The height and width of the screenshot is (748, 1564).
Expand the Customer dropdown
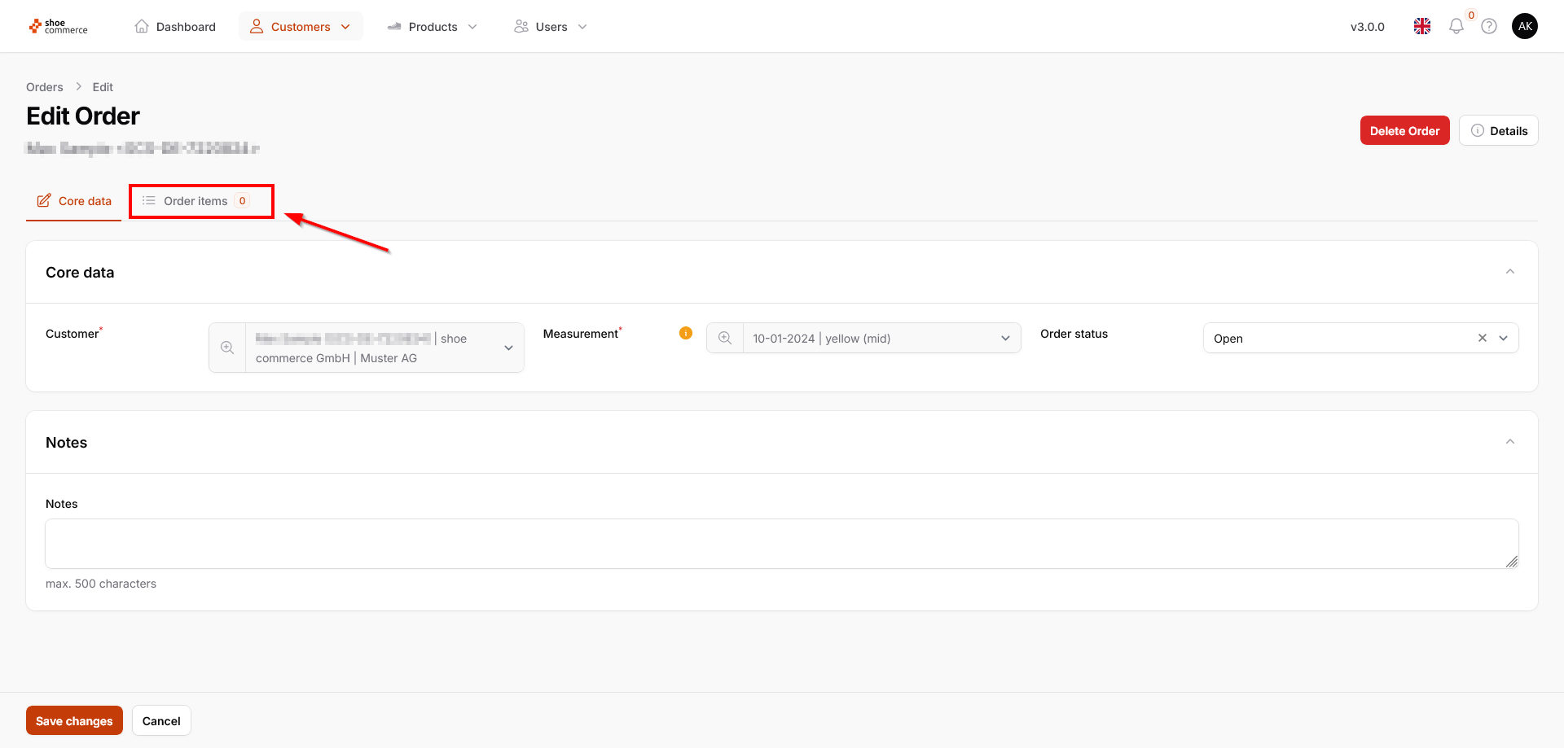tap(508, 348)
